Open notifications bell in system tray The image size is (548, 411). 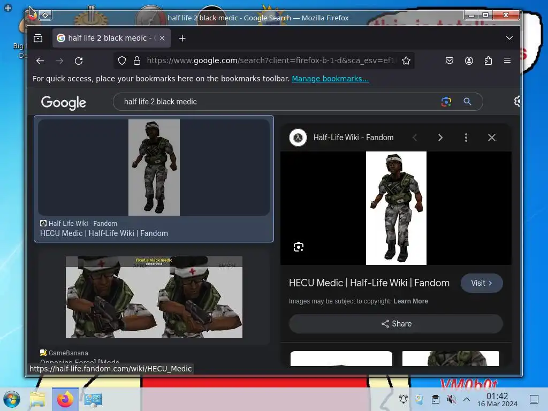404,399
